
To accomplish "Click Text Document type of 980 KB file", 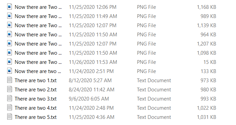I will pyautogui.click(x=154, y=90).
